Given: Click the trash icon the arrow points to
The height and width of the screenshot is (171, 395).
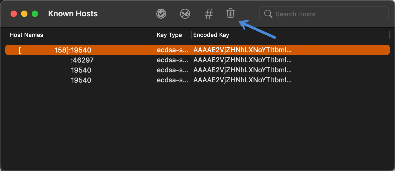Looking at the screenshot, I should point(230,14).
